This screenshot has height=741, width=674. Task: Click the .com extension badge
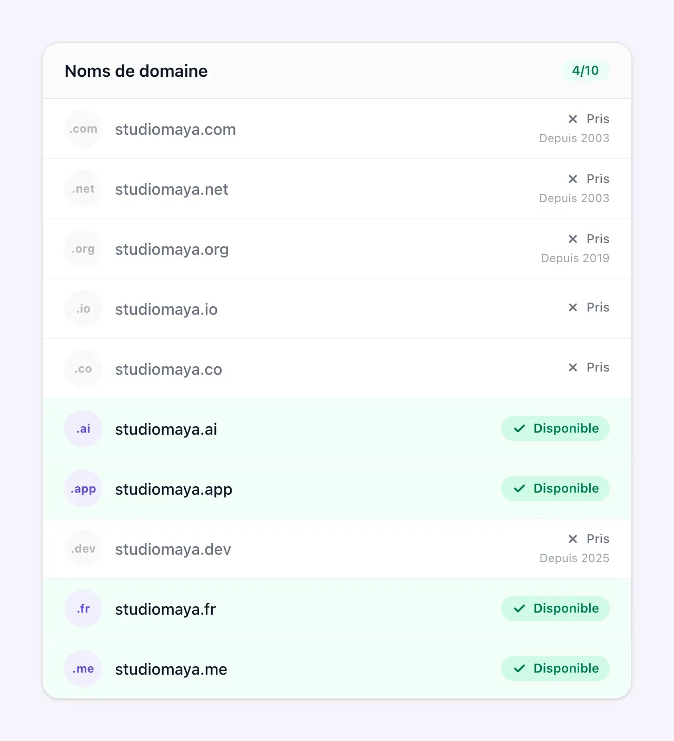pos(83,129)
